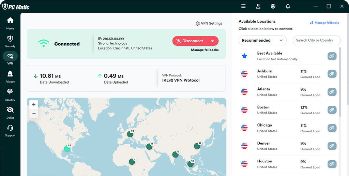349x176 pixels.
Task: Click Location: Cincinnati, United States text
Action: (125, 48)
